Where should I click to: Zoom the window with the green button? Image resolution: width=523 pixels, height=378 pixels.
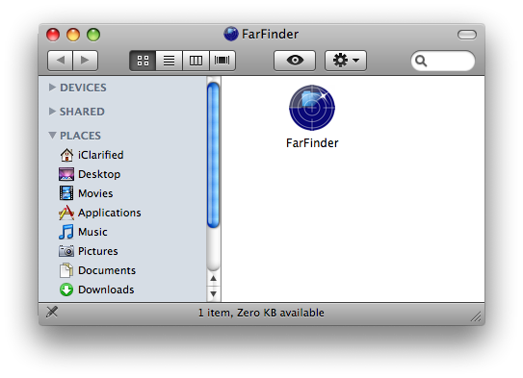coord(93,35)
